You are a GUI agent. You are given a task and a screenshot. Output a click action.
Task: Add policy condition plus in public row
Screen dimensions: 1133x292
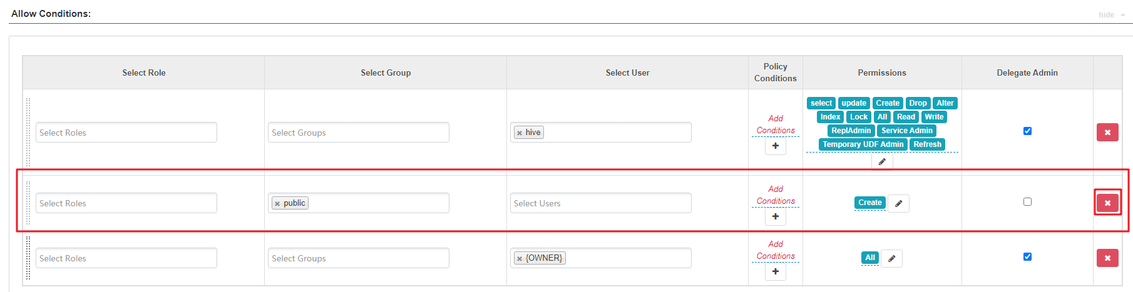point(776,216)
